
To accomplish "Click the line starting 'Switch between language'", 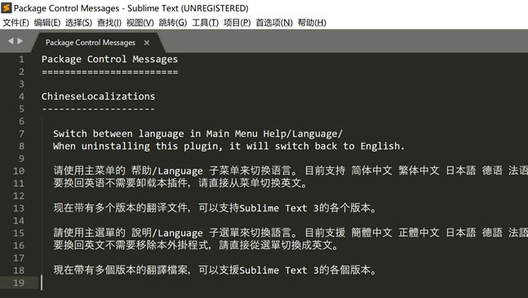I will (x=197, y=134).
